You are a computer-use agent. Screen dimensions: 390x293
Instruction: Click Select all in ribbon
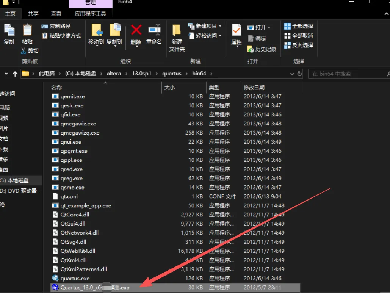[x=299, y=26]
